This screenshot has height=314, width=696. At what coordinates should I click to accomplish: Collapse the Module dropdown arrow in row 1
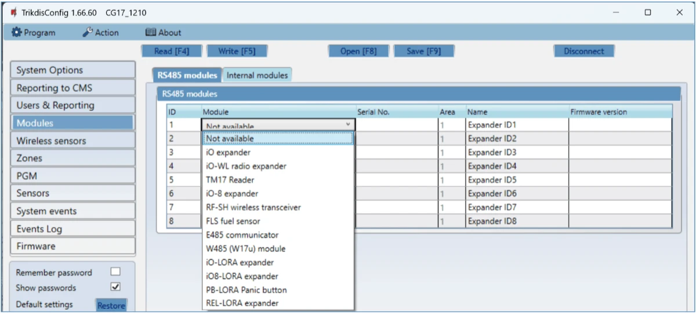click(x=347, y=125)
